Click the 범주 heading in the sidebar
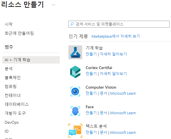The image size is (171, 139). [9, 47]
